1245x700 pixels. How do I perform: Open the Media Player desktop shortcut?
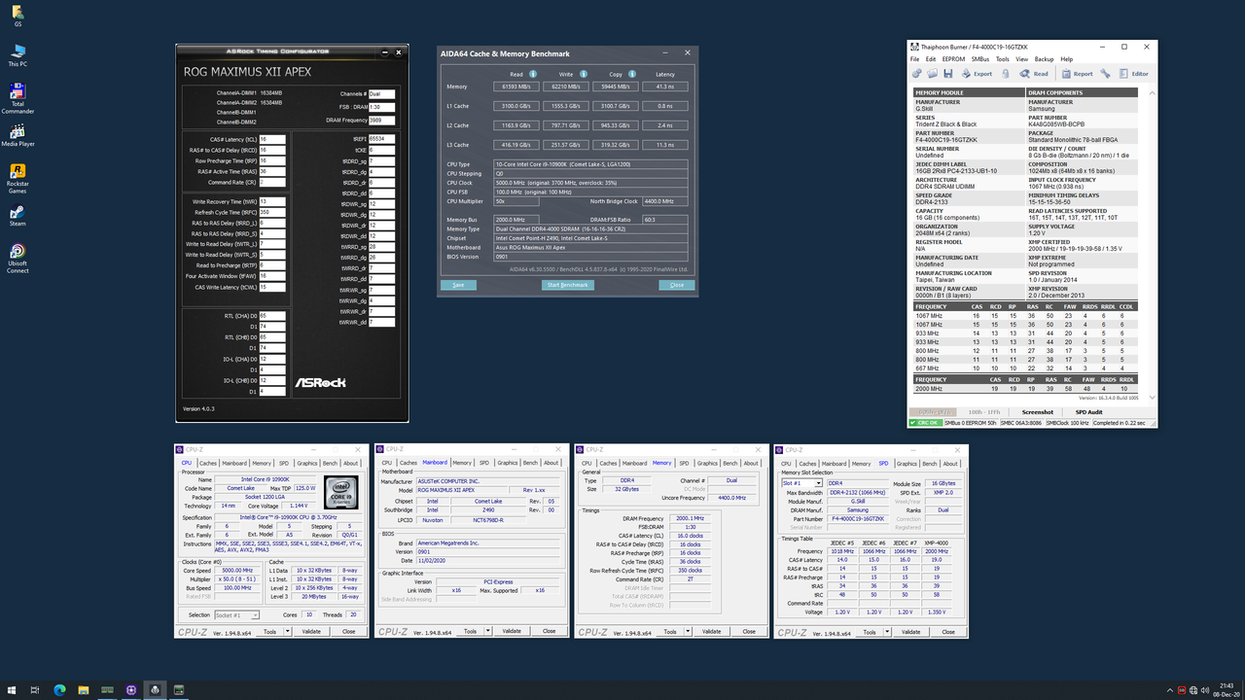(x=18, y=134)
